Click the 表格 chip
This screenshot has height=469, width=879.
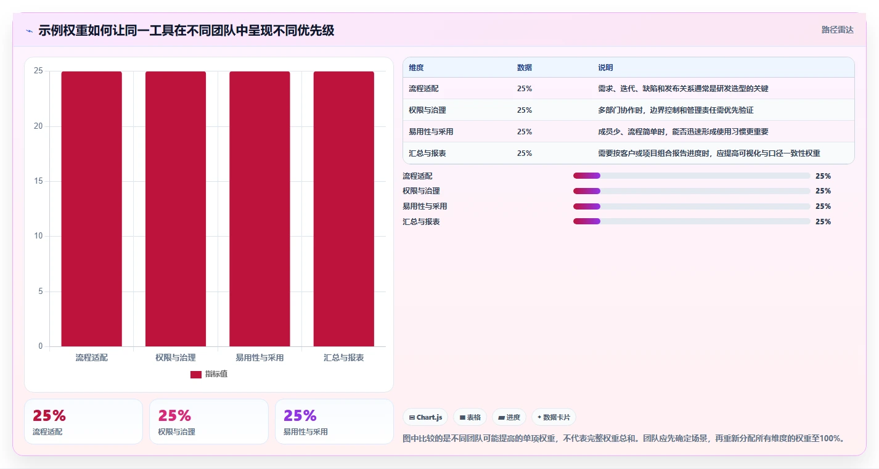click(470, 417)
